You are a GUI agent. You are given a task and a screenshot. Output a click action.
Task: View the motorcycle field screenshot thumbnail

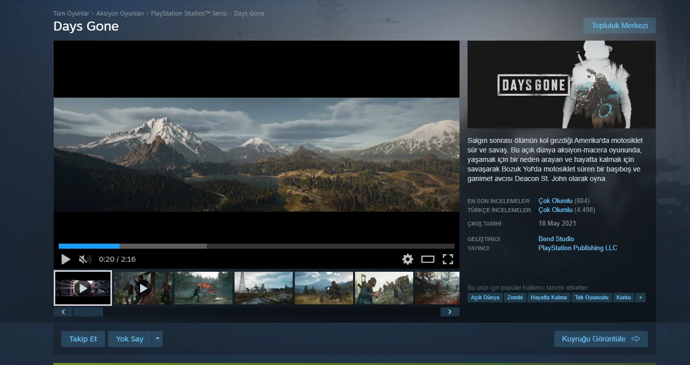324,288
